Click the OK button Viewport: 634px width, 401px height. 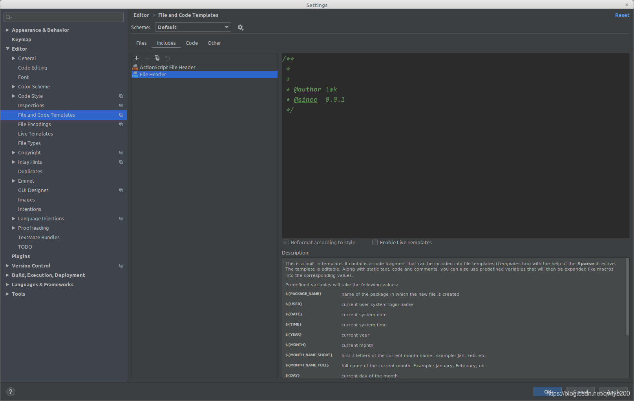(x=547, y=392)
